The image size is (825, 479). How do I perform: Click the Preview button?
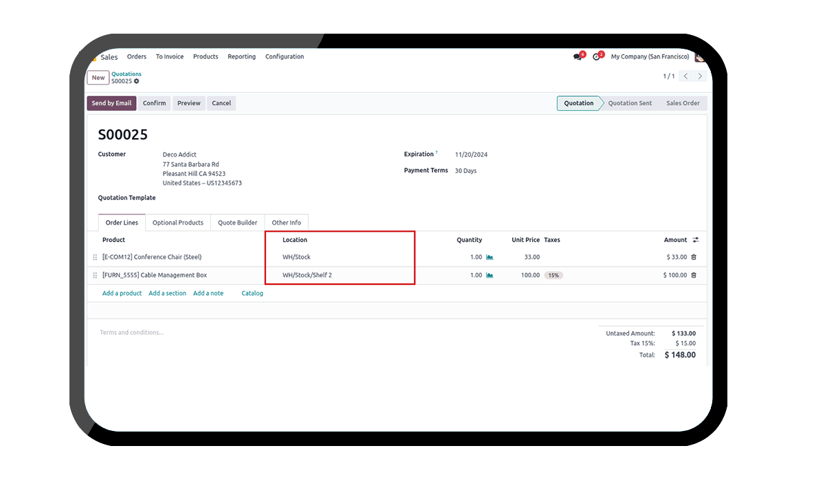click(189, 103)
